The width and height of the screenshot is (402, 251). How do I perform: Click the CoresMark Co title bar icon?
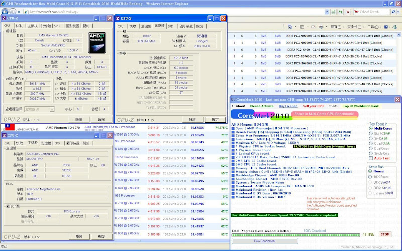pyautogui.click(x=233, y=99)
